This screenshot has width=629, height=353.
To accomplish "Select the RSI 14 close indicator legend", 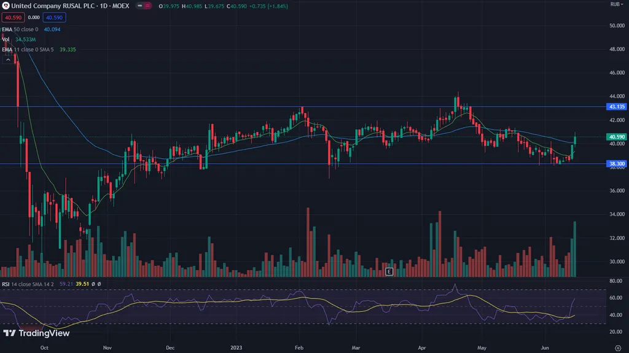I will pyautogui.click(x=28, y=284).
